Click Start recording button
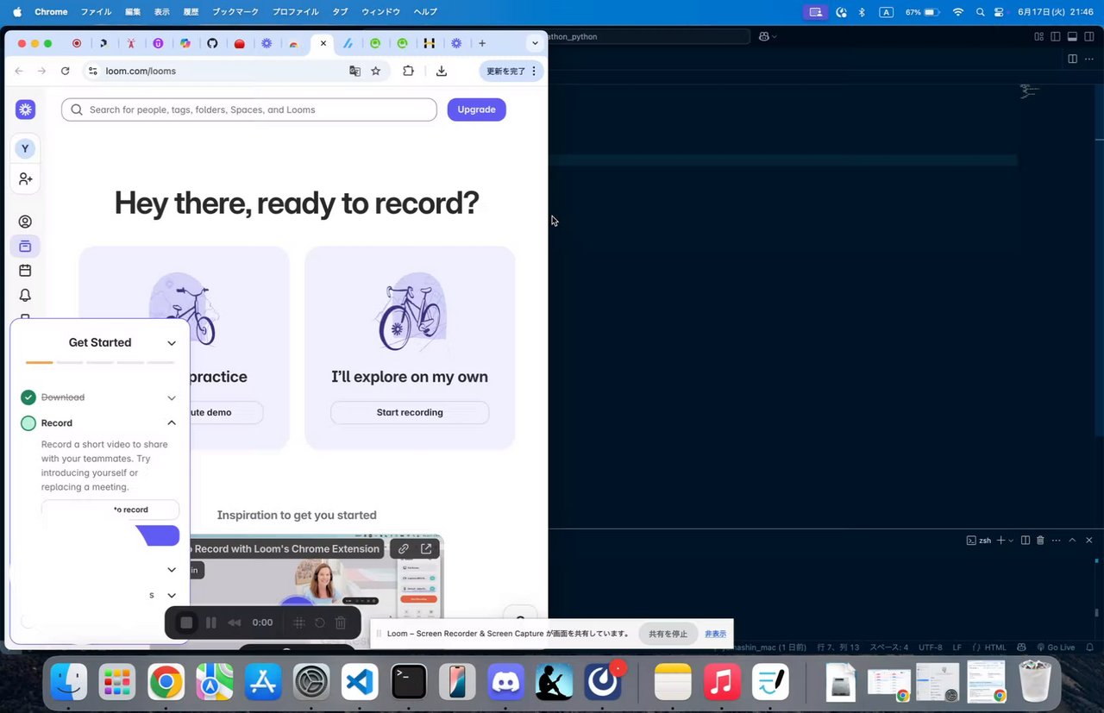1104x713 pixels. tap(410, 412)
